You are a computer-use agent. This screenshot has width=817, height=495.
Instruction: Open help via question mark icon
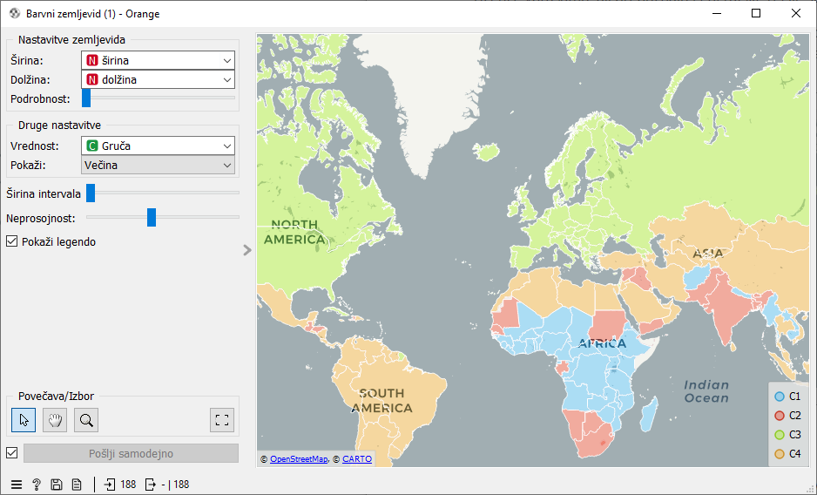click(37, 485)
